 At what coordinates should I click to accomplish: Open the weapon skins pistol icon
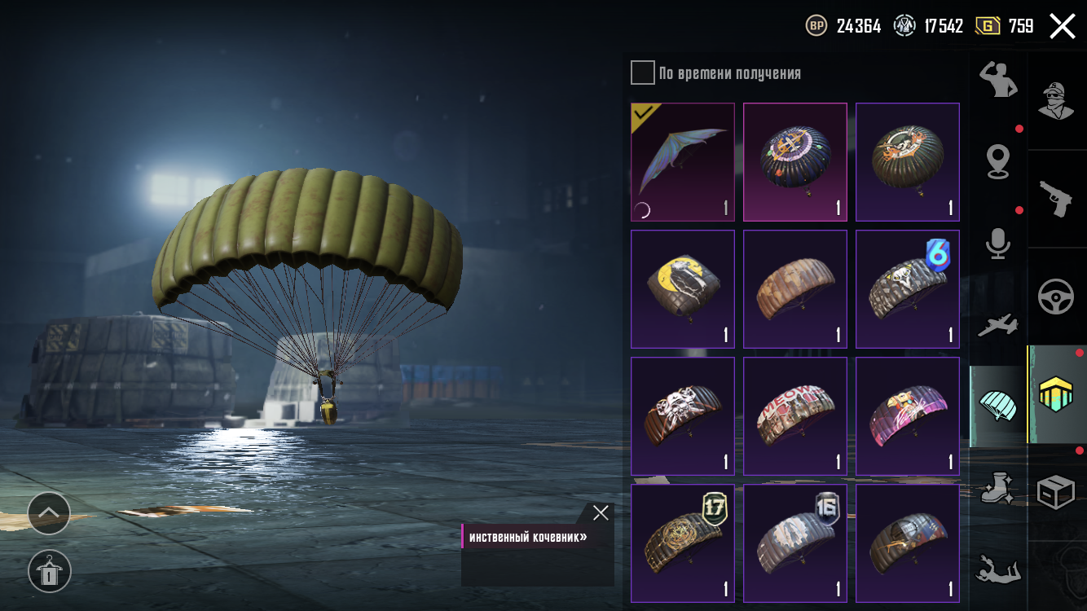[x=1056, y=199]
